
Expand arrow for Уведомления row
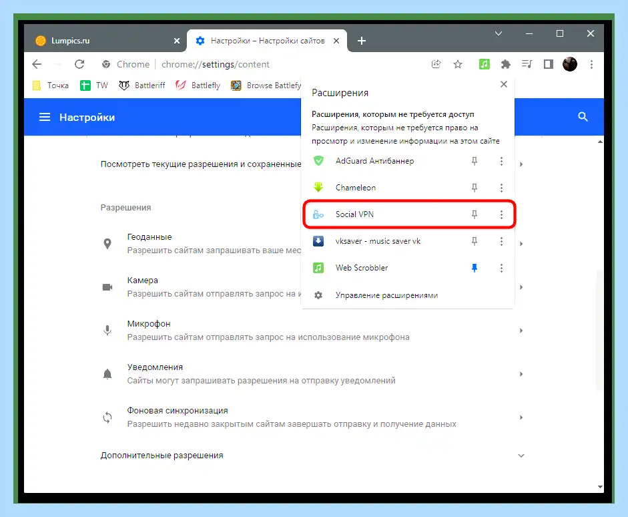521,374
